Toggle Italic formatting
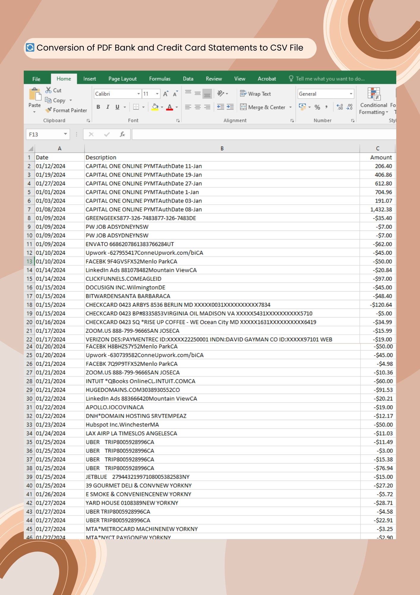The image size is (420, 595). (x=108, y=107)
